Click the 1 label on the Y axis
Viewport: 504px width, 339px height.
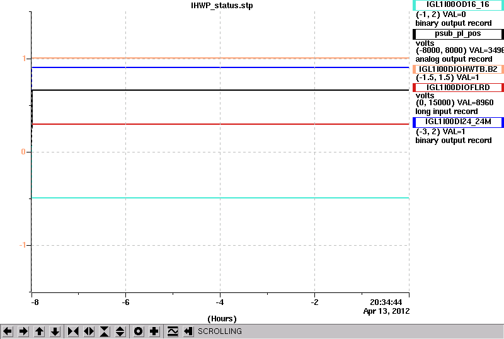[x=24, y=59]
